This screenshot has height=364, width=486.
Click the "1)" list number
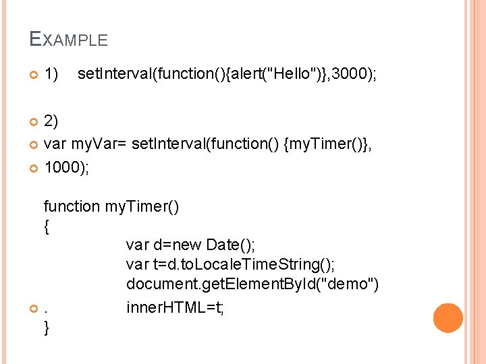[x=51, y=73]
